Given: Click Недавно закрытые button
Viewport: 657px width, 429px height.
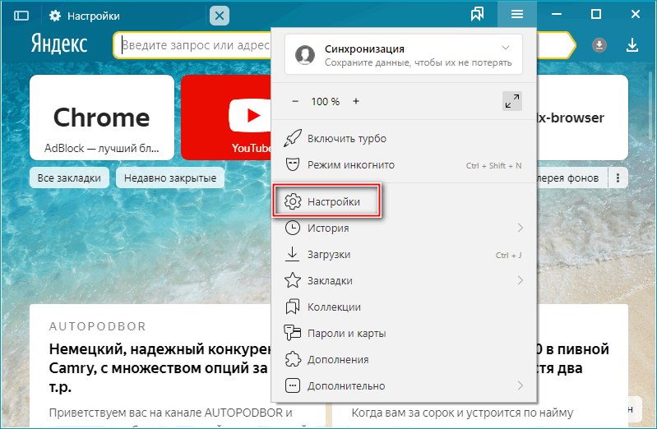Looking at the screenshot, I should pyautogui.click(x=170, y=178).
